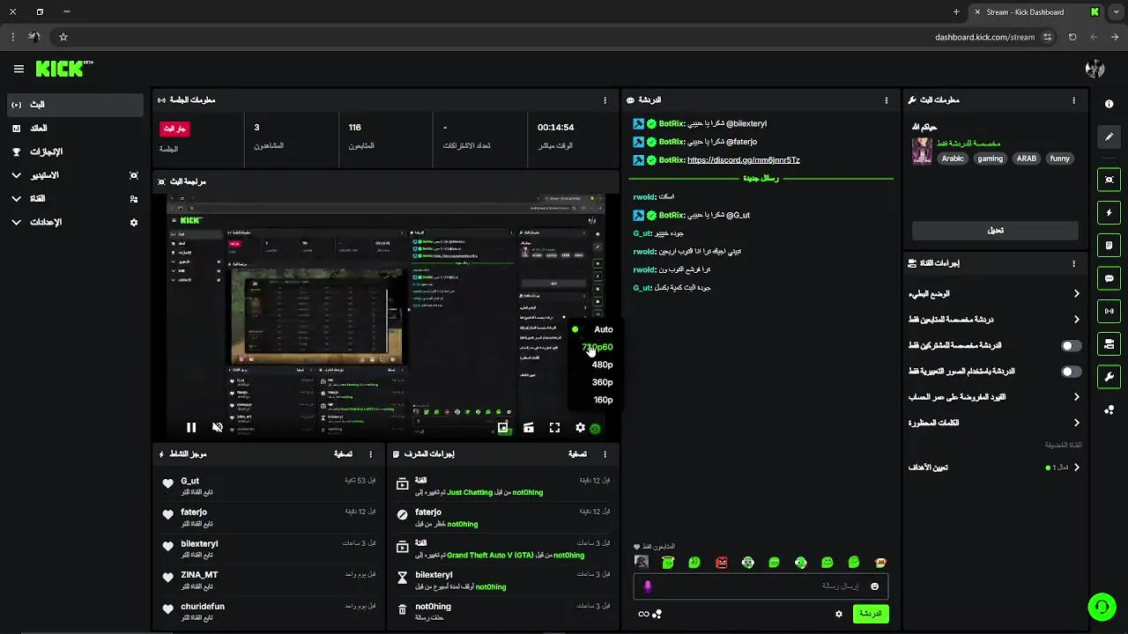Open channel actions panel three-dots menu
1128x634 pixels.
pyautogui.click(x=1073, y=263)
